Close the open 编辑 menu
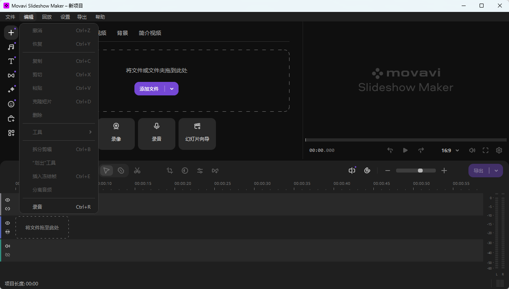Image resolution: width=509 pixels, height=289 pixels. [29, 17]
